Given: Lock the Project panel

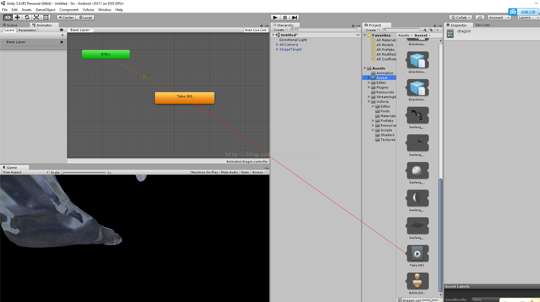Looking at the screenshot, I should pyautogui.click(x=435, y=26).
